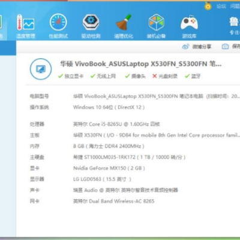Viewport: 240px width, 240px height.
Task: Click the VivoBook_ASUSLaptop X530FN_S5300FN title heading
Action: (141, 64)
